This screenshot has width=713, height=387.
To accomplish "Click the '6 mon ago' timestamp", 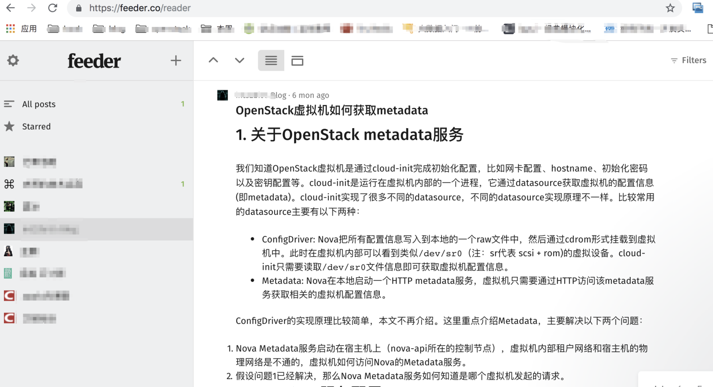I will coord(311,95).
